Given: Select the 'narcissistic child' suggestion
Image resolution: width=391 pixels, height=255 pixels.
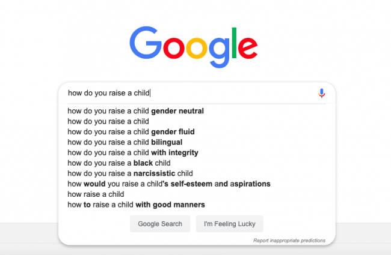Looking at the screenshot, I should pyautogui.click(x=130, y=173).
